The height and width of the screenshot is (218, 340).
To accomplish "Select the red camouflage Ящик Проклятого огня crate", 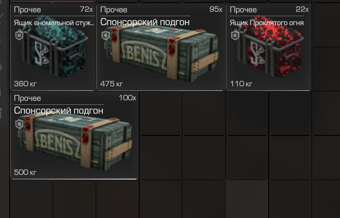I will (x=270, y=46).
